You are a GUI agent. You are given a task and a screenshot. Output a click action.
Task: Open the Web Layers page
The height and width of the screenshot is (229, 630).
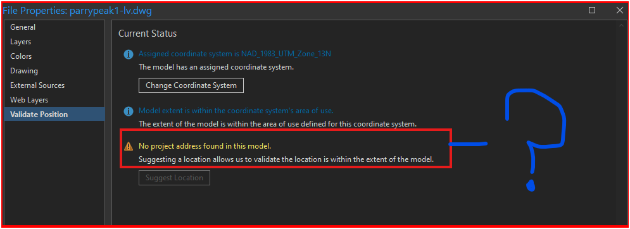(x=54, y=100)
